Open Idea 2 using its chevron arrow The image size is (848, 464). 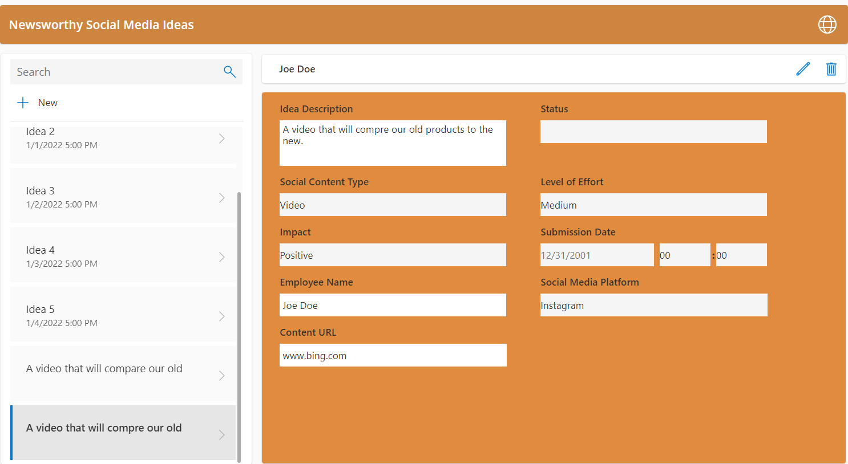coord(222,138)
